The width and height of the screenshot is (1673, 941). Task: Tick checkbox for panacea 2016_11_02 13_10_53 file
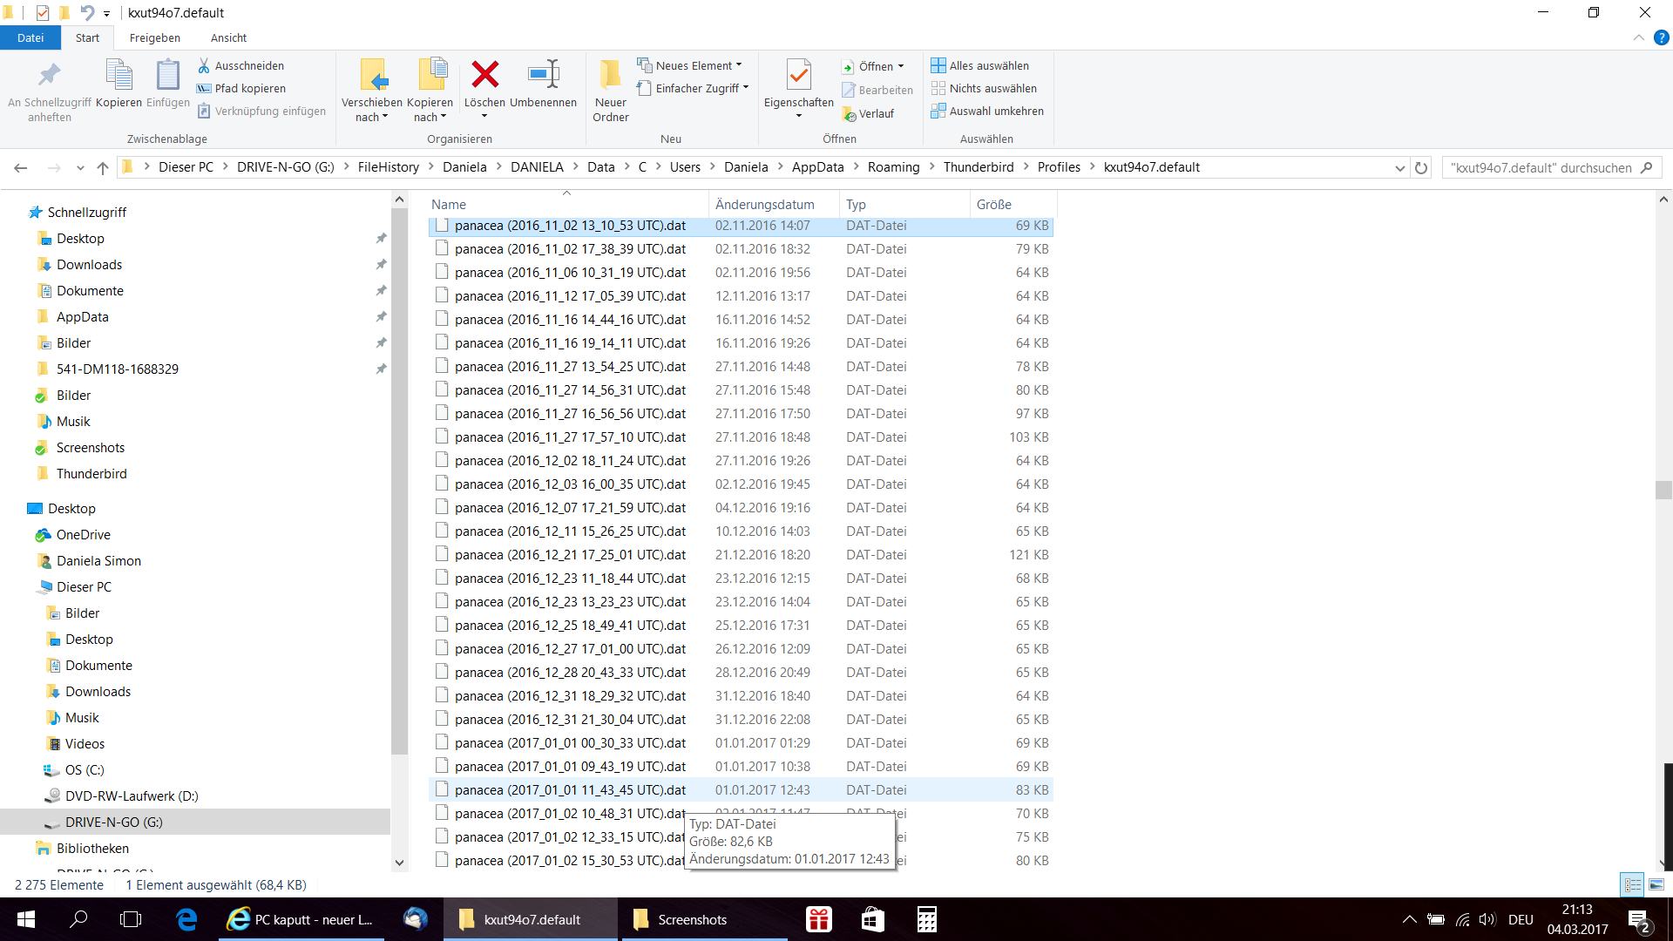pyautogui.click(x=442, y=225)
